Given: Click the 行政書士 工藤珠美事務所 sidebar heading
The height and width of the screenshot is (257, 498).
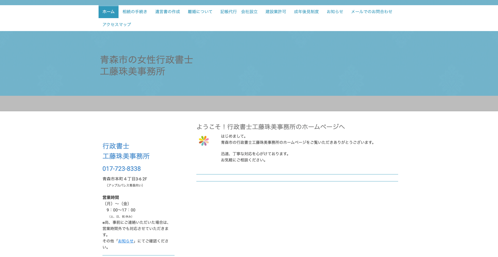Looking at the screenshot, I should point(126,151).
